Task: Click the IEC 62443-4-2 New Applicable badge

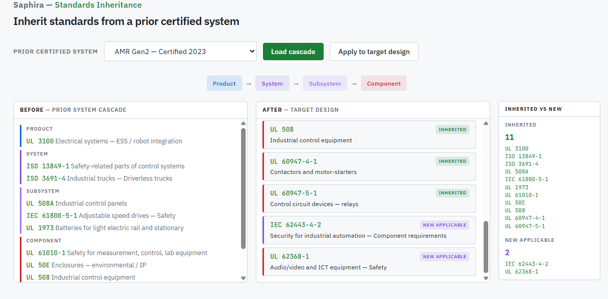Action: click(x=444, y=225)
